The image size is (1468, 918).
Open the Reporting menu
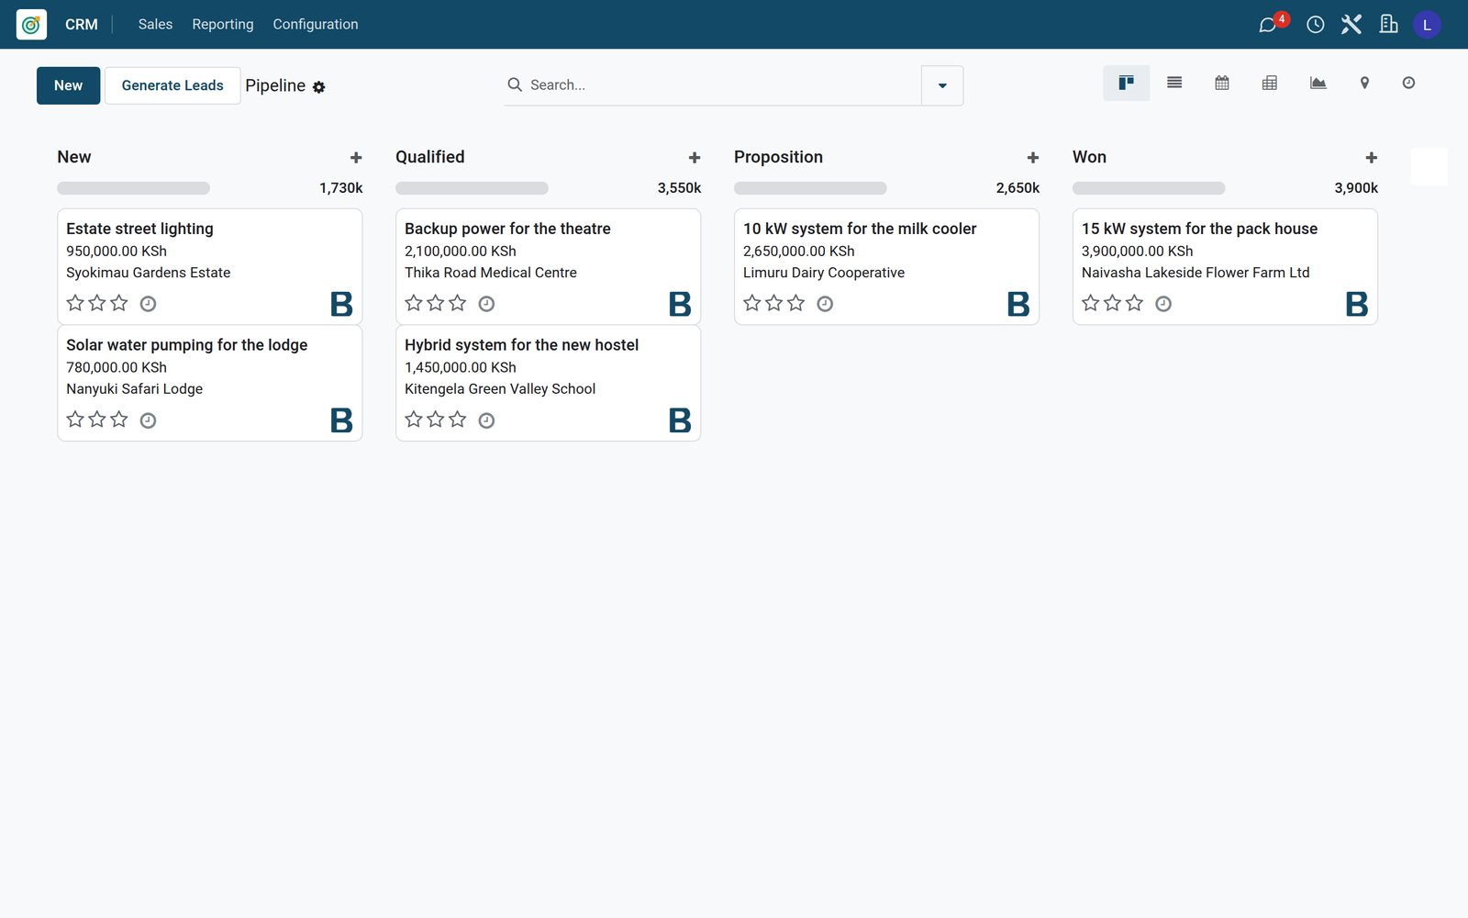click(x=223, y=25)
